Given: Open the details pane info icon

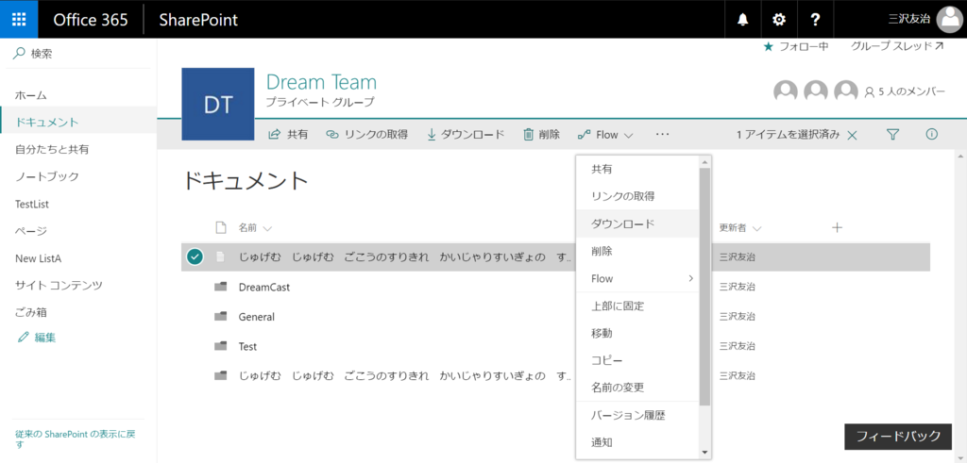Looking at the screenshot, I should click(x=932, y=134).
